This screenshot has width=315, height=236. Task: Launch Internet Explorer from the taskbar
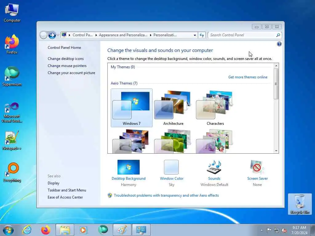(27, 230)
